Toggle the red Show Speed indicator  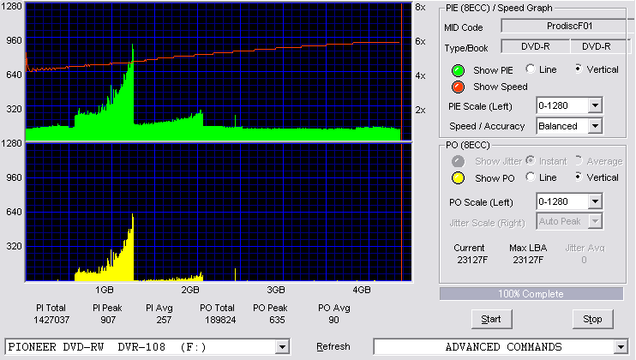click(x=458, y=87)
